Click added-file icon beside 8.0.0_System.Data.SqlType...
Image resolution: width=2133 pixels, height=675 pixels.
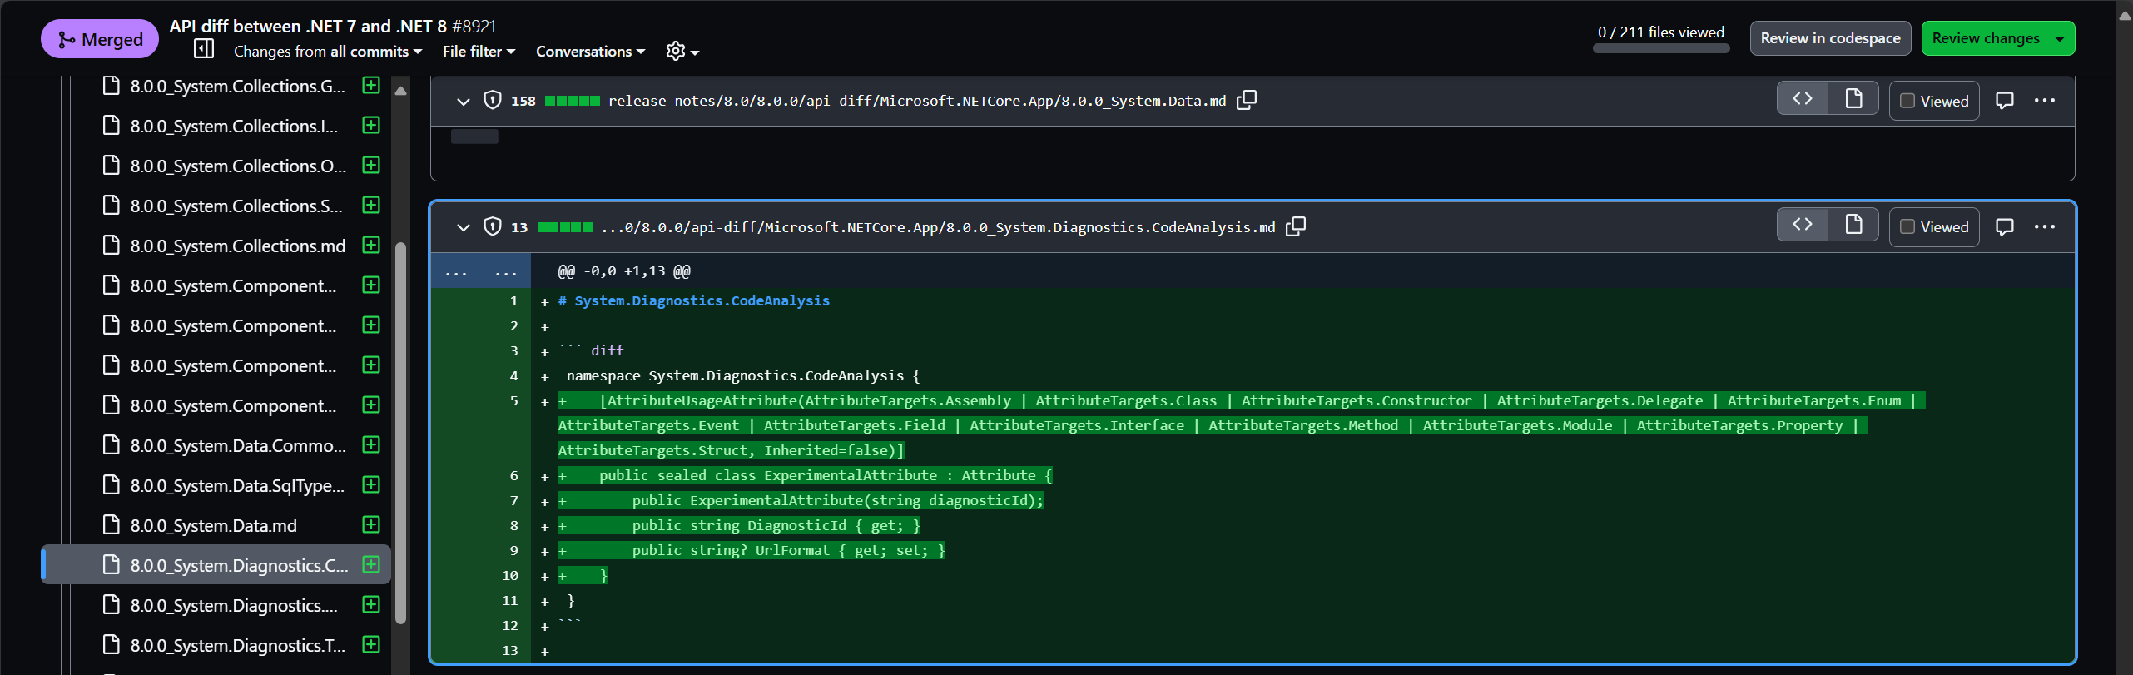[371, 484]
